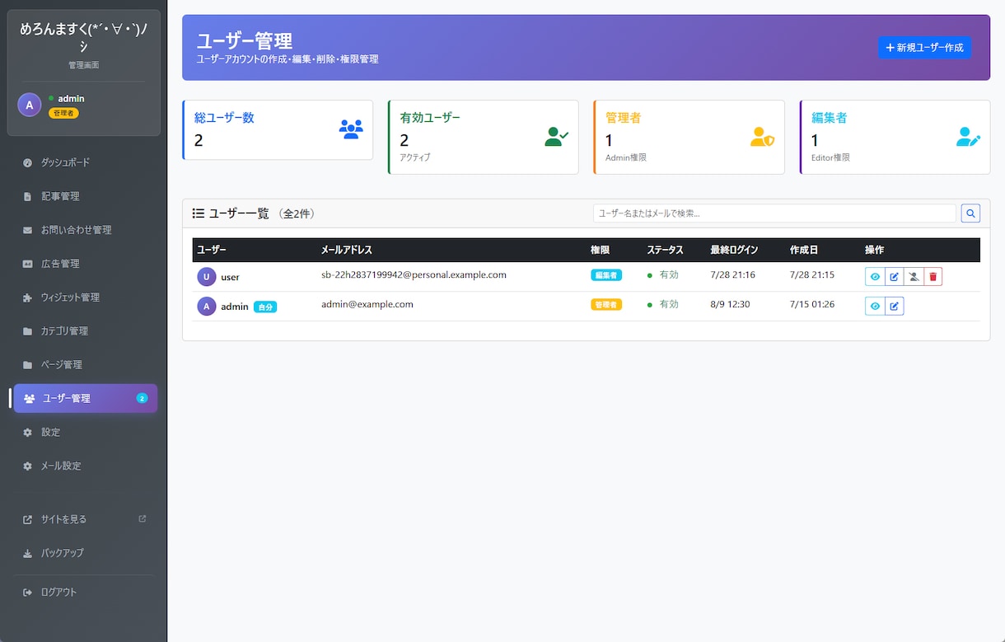Open ウィジェット管理 in sidebar
Screen dimensions: 1005x642
point(84,298)
